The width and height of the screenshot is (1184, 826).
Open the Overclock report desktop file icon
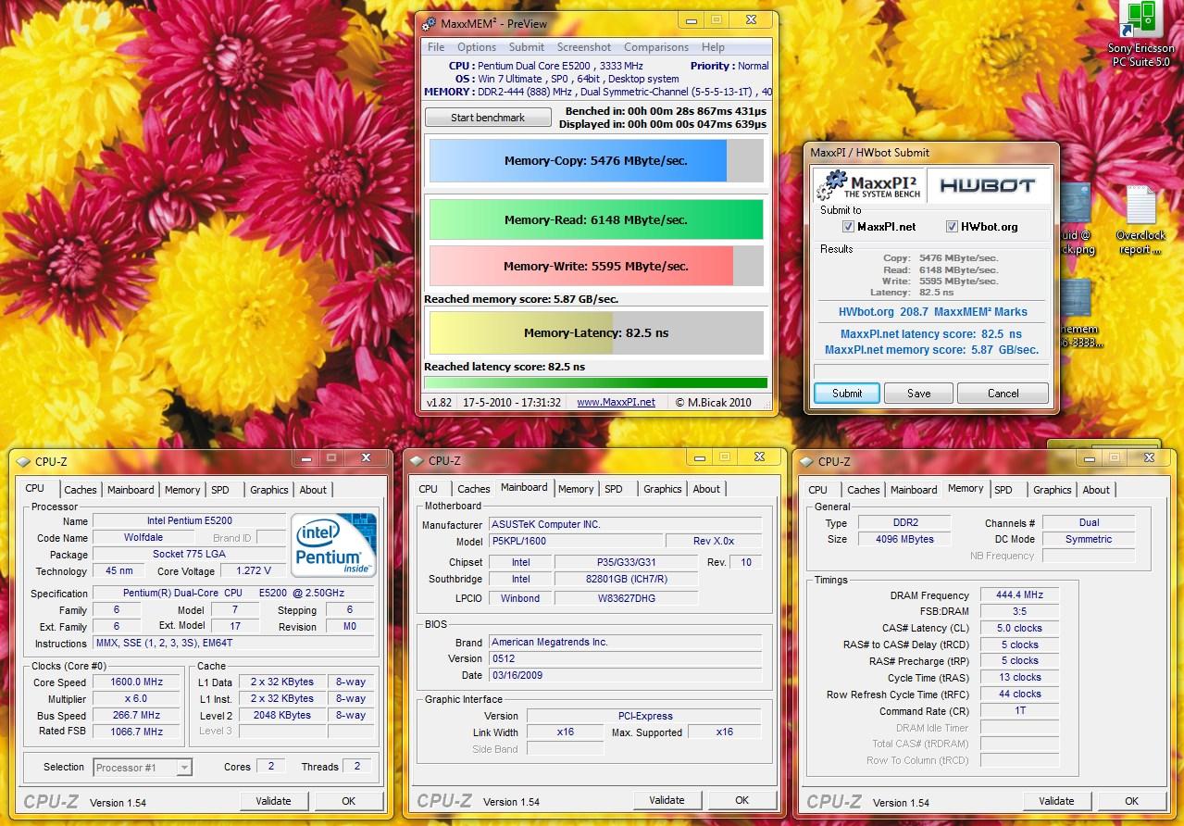tap(1140, 220)
